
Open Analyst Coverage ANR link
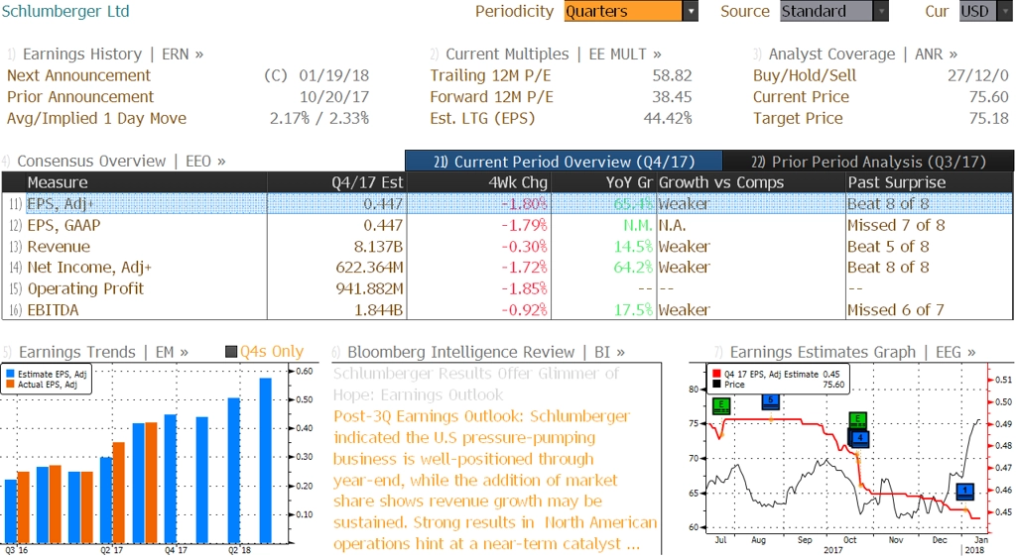pos(862,54)
